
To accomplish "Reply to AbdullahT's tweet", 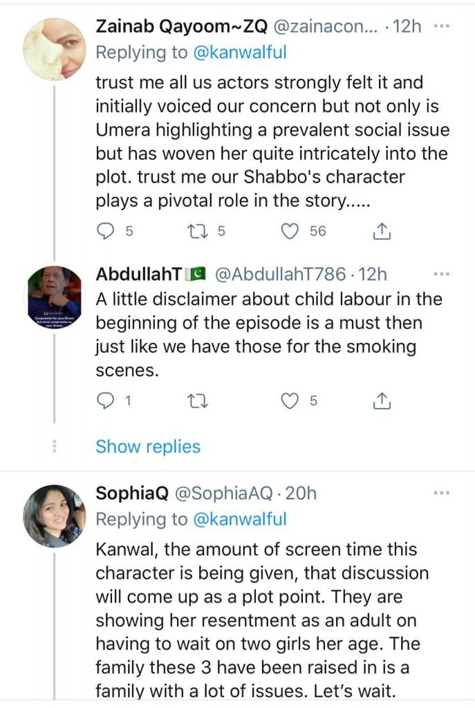I will (x=105, y=400).
